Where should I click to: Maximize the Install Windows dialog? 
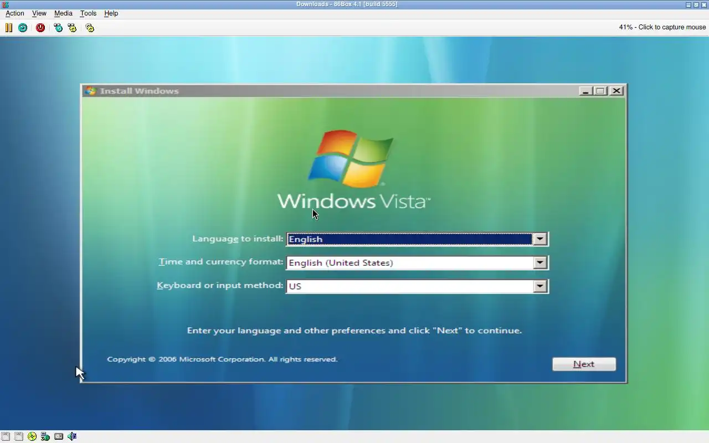tap(600, 91)
